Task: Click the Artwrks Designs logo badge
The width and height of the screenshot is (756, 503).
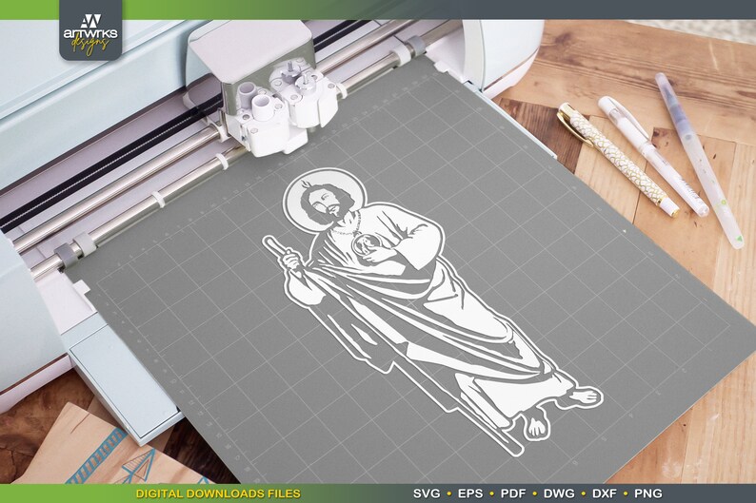Action: point(90,29)
